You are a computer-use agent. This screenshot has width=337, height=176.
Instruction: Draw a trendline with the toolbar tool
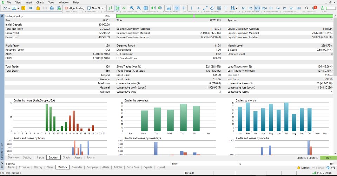click(205, 8)
